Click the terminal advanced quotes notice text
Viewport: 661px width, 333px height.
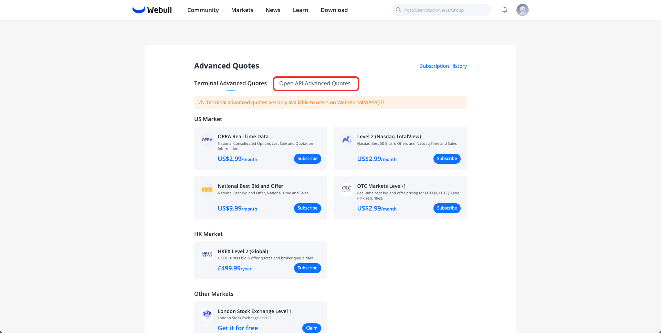(x=295, y=103)
